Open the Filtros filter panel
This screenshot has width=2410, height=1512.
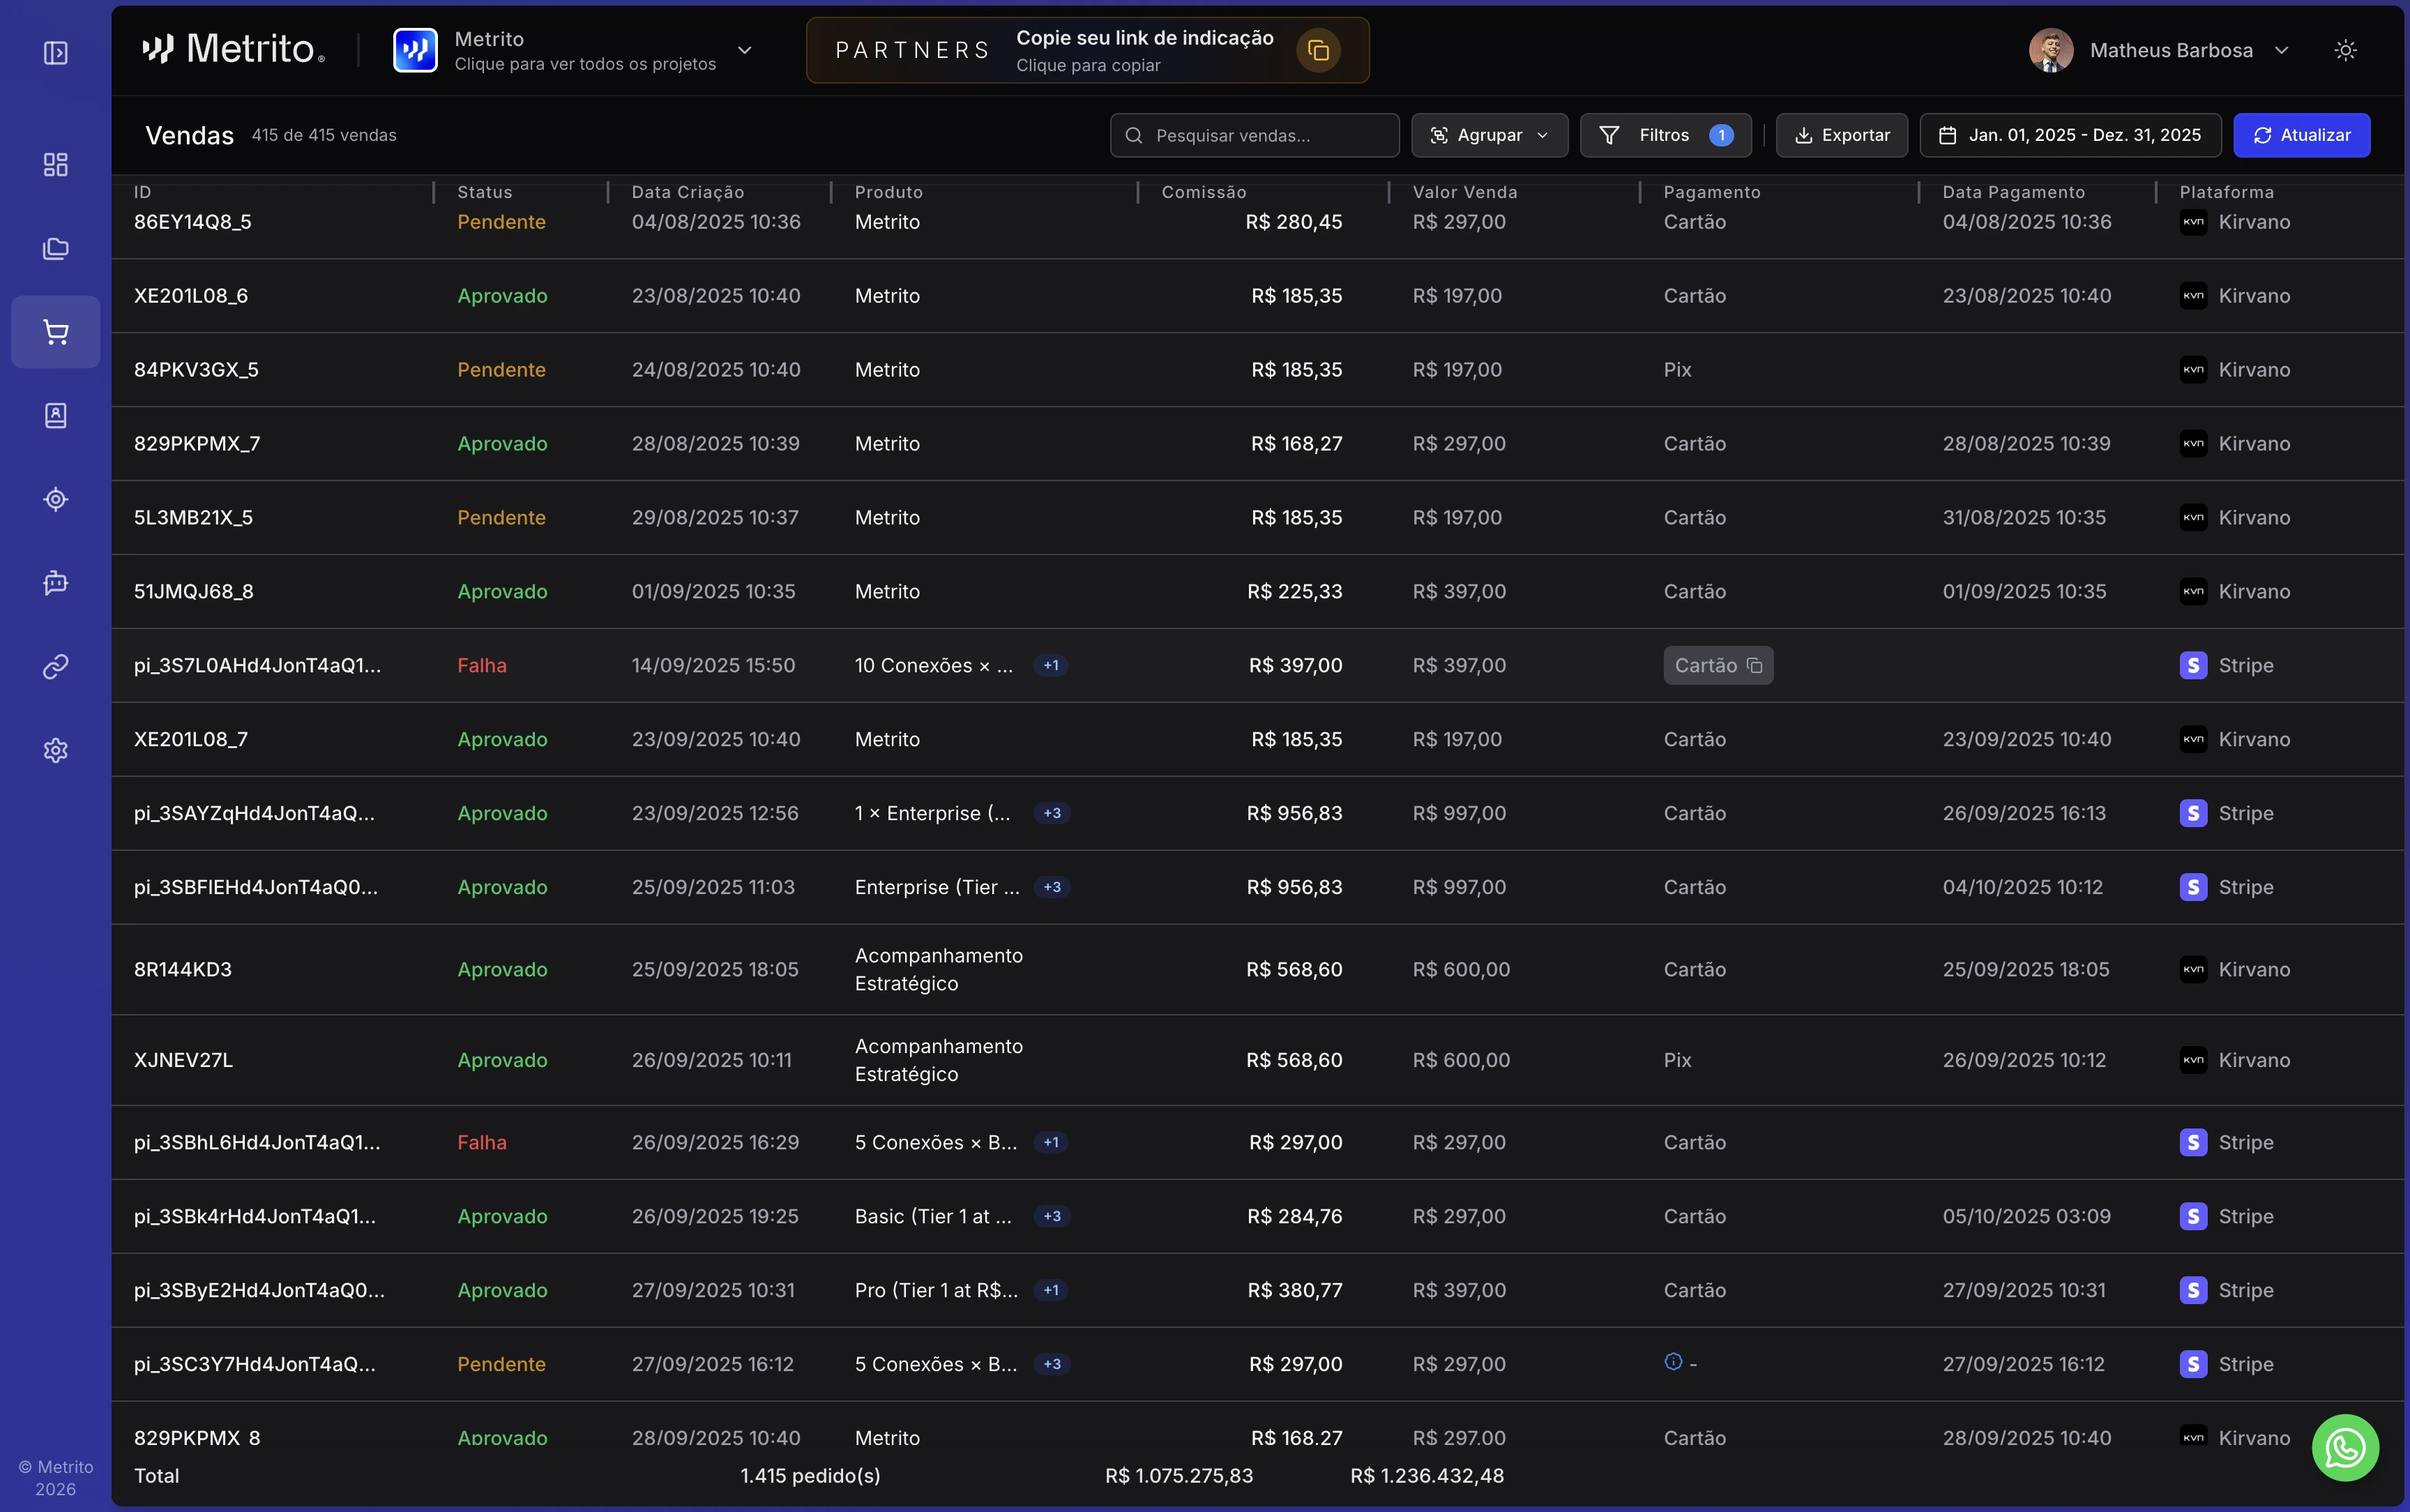point(1665,135)
